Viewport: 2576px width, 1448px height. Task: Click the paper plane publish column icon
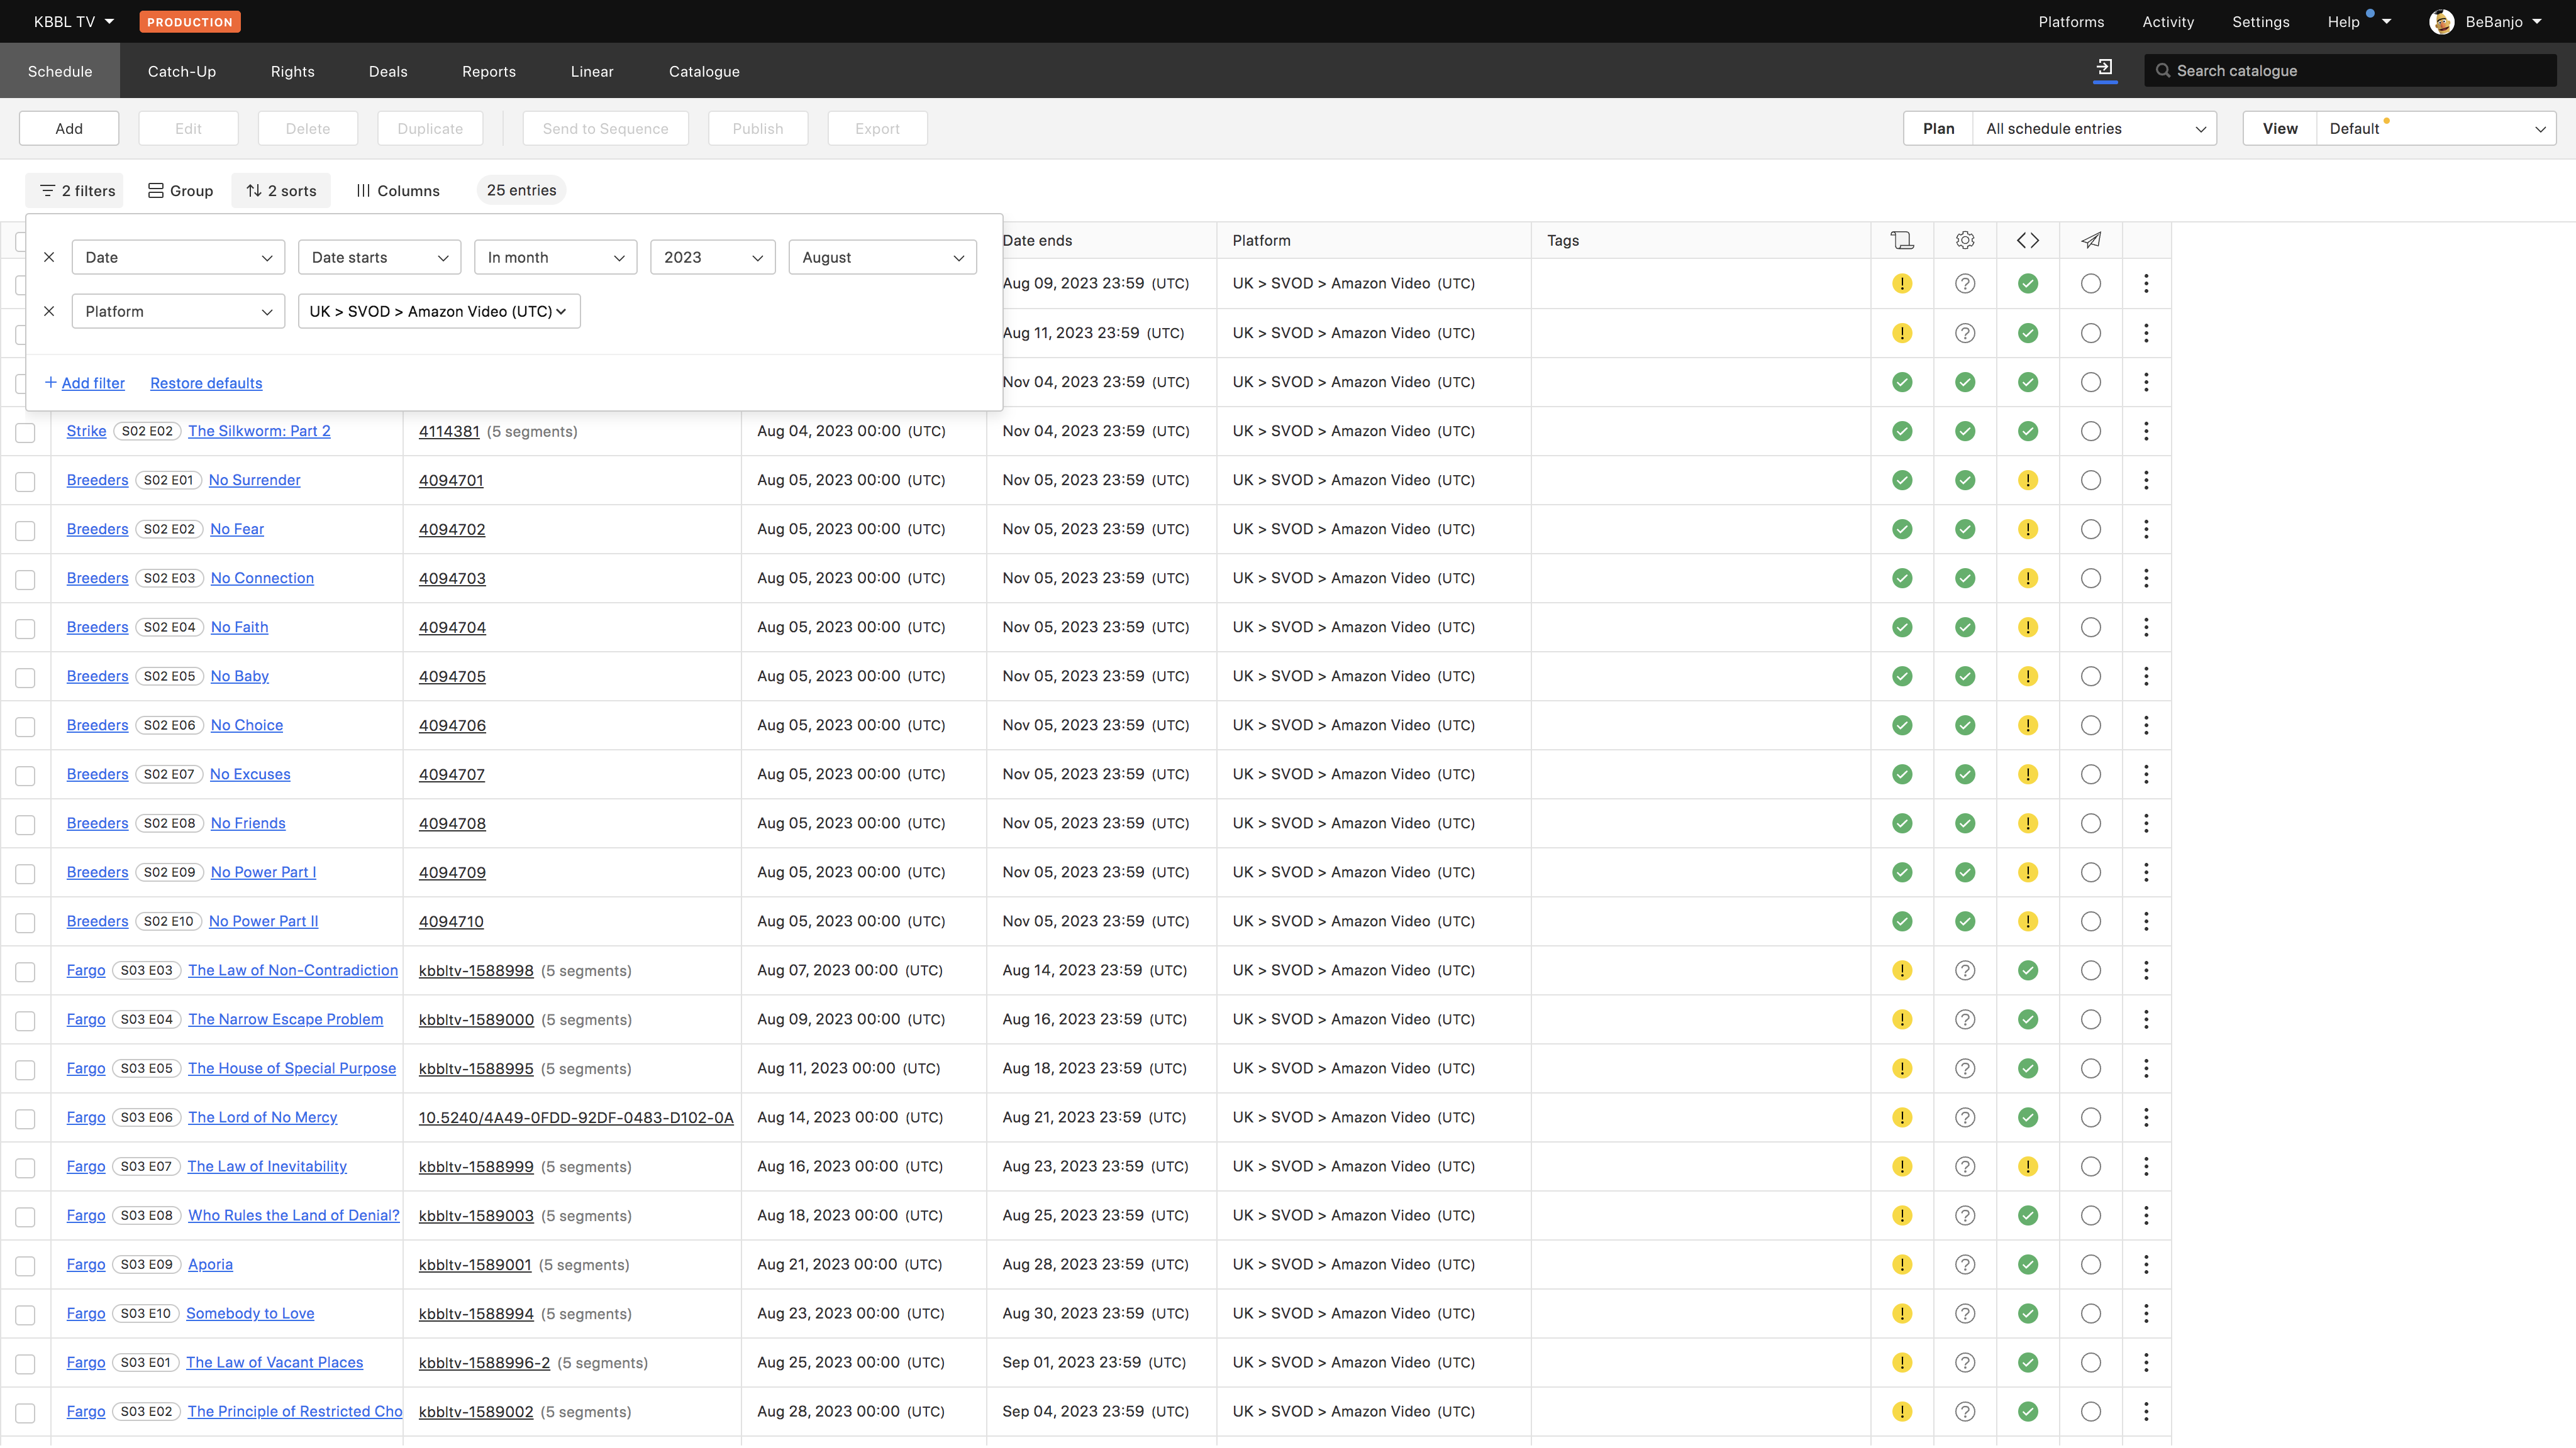coord(2090,240)
